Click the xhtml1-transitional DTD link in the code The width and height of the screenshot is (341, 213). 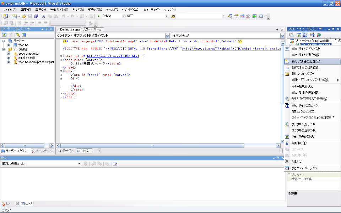pyautogui.click(x=231, y=49)
